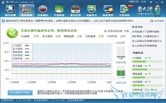The image size is (166, 103).
Task: Click the 风扇转速 正常 status text
Action: click(123, 36)
